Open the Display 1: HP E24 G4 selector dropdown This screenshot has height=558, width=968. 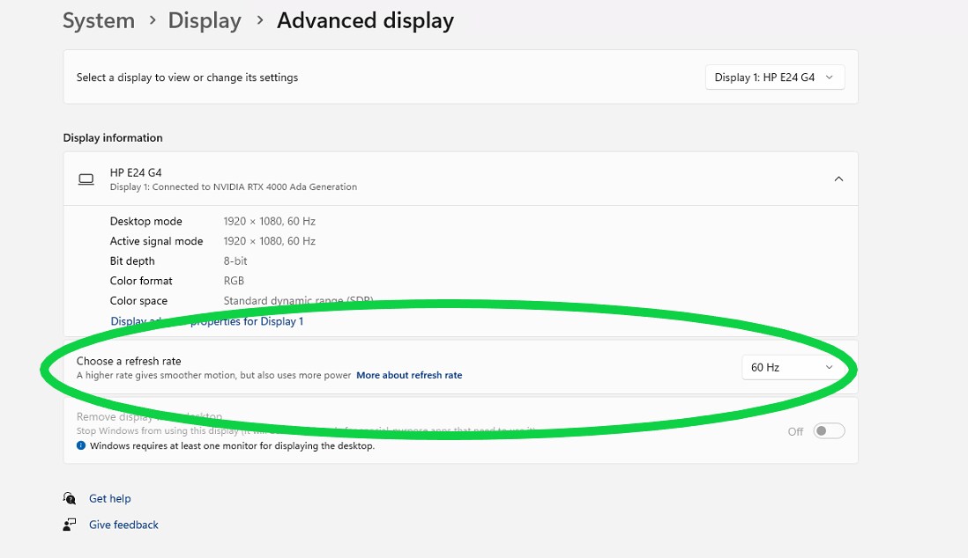(775, 77)
